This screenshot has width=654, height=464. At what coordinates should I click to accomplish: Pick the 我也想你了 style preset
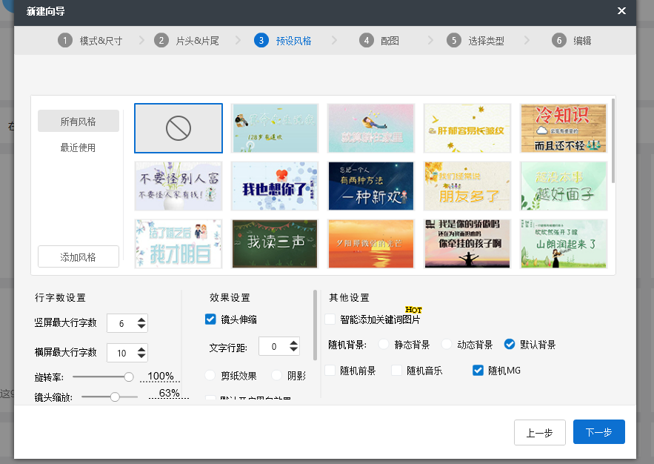click(x=275, y=186)
